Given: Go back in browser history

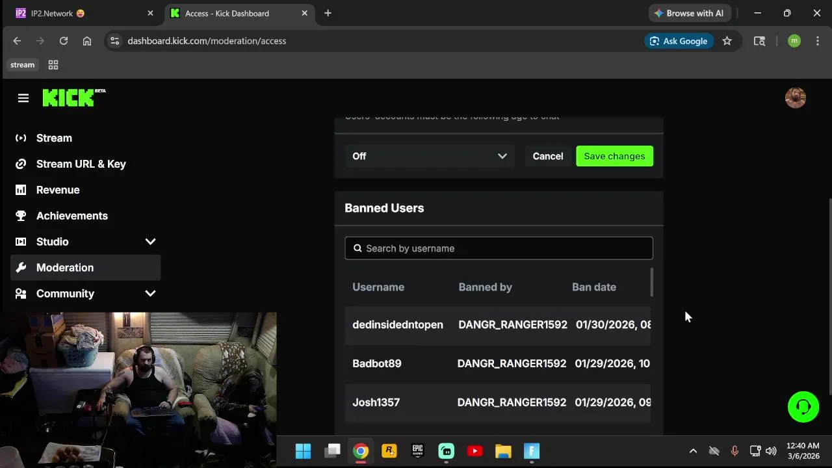Looking at the screenshot, I should coord(17,41).
